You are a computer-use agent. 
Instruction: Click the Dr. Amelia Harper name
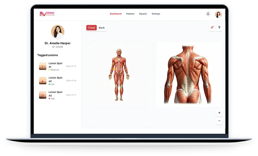click(x=57, y=43)
